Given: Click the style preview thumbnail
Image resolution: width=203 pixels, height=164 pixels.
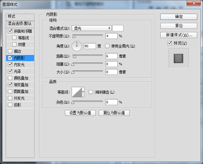Looking at the screenshot, I should pos(178,58).
